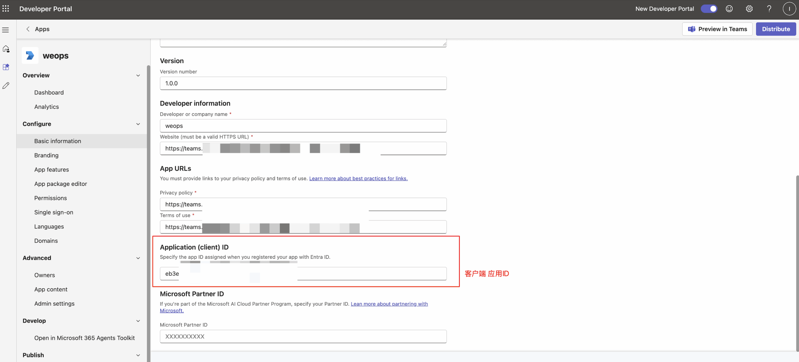This screenshot has width=799, height=362.
Task: Click the Version number field
Action: 303,83
